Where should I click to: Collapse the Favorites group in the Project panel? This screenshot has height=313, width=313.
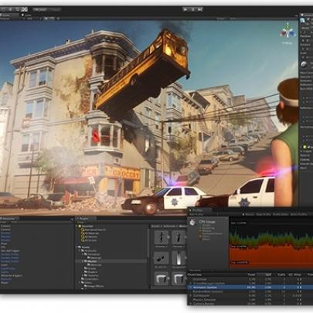tap(77, 226)
